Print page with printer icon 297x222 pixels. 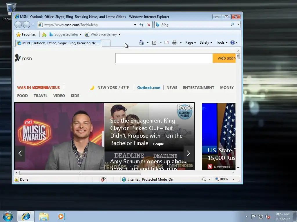point(174,42)
